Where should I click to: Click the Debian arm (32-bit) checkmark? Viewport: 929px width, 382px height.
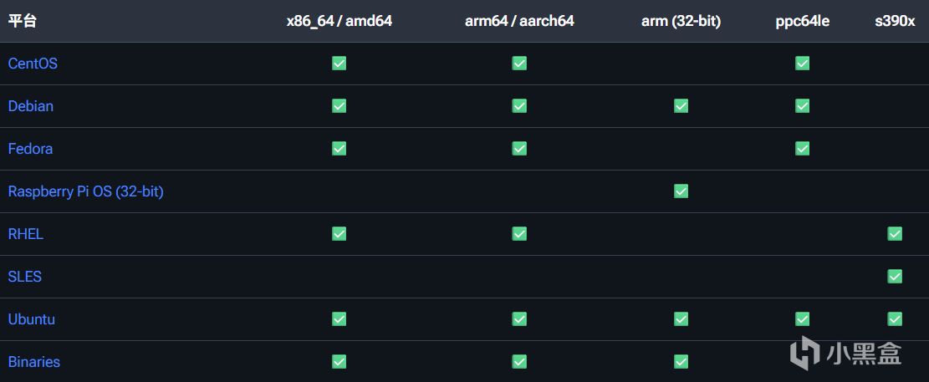(681, 106)
